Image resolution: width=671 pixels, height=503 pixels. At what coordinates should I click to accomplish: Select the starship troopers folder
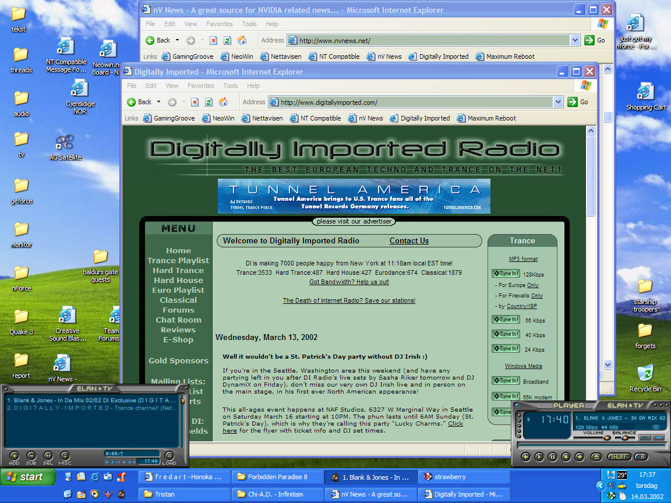click(645, 296)
